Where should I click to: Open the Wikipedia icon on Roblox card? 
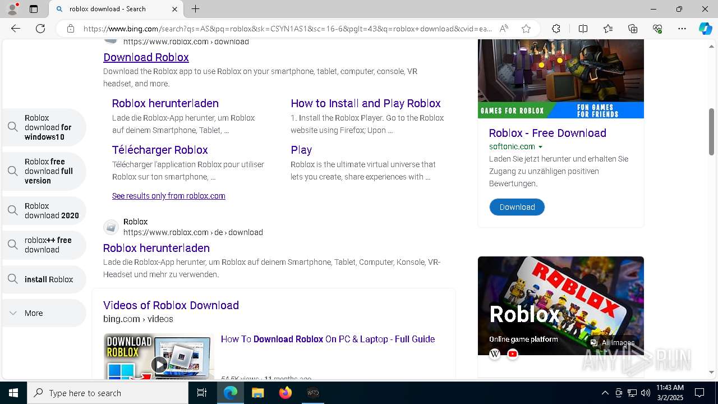pyautogui.click(x=495, y=354)
